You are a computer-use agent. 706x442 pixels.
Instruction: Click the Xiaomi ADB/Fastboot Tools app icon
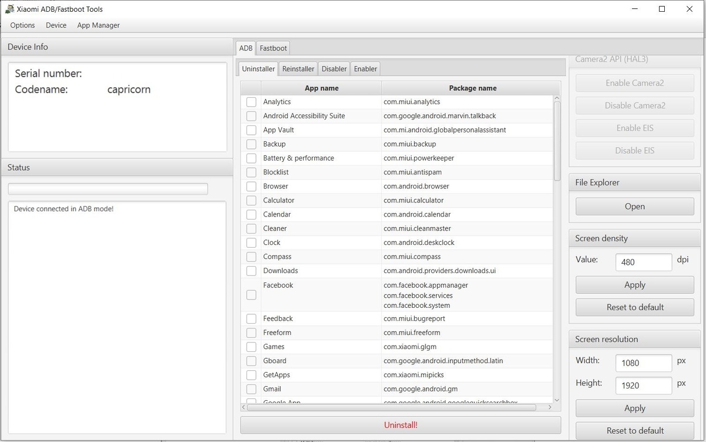pyautogui.click(x=10, y=9)
